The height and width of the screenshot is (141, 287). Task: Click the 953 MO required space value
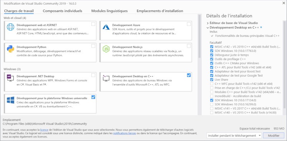(279, 128)
